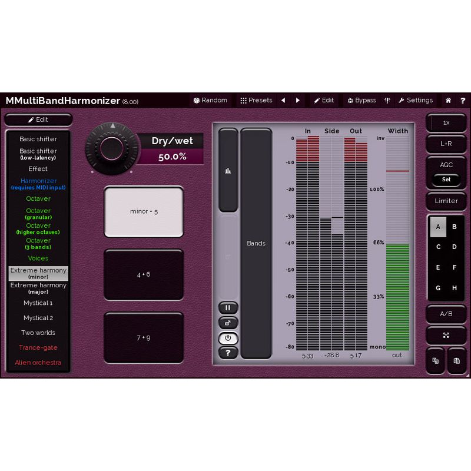Select Basic shifter (low-latency) preset
Viewport: 471px width, 471px height.
pos(38,154)
